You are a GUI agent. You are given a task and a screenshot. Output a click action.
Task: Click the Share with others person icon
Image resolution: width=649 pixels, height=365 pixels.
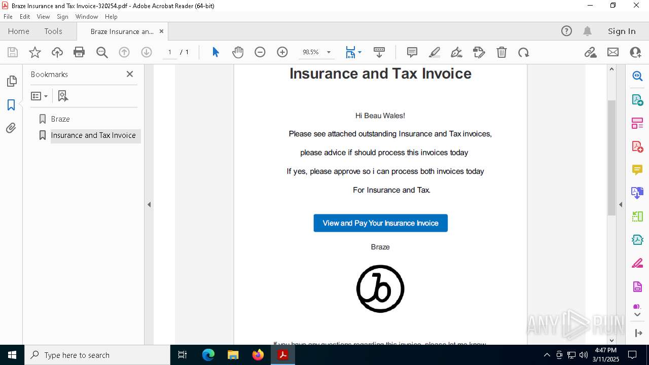pos(635,52)
